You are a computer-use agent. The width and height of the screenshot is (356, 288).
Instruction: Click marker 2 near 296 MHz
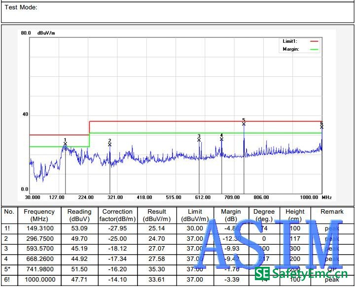click(110, 144)
